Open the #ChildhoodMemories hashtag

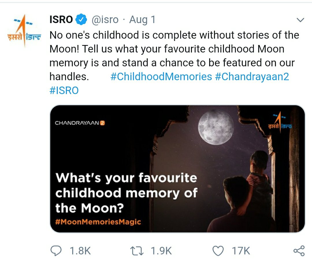click(x=161, y=76)
